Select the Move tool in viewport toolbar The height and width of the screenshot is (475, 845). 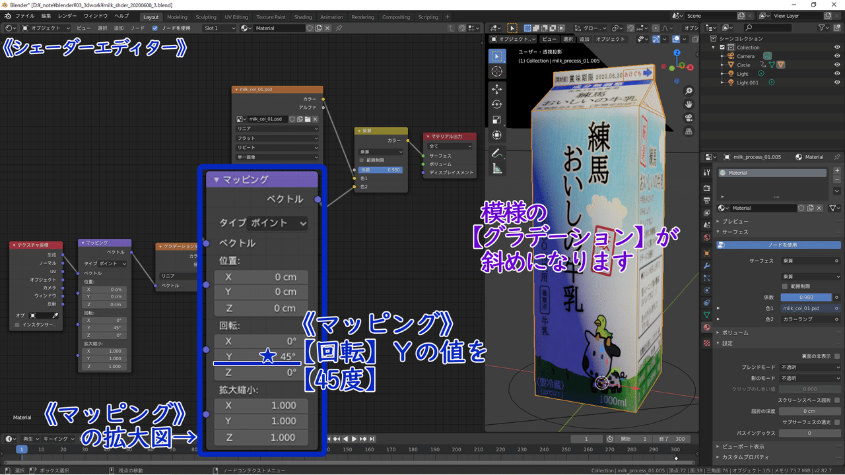click(497, 89)
